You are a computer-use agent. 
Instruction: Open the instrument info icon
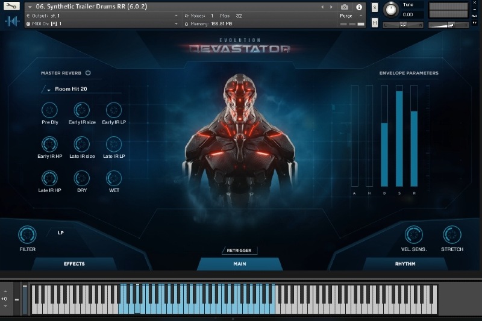coord(360,7)
